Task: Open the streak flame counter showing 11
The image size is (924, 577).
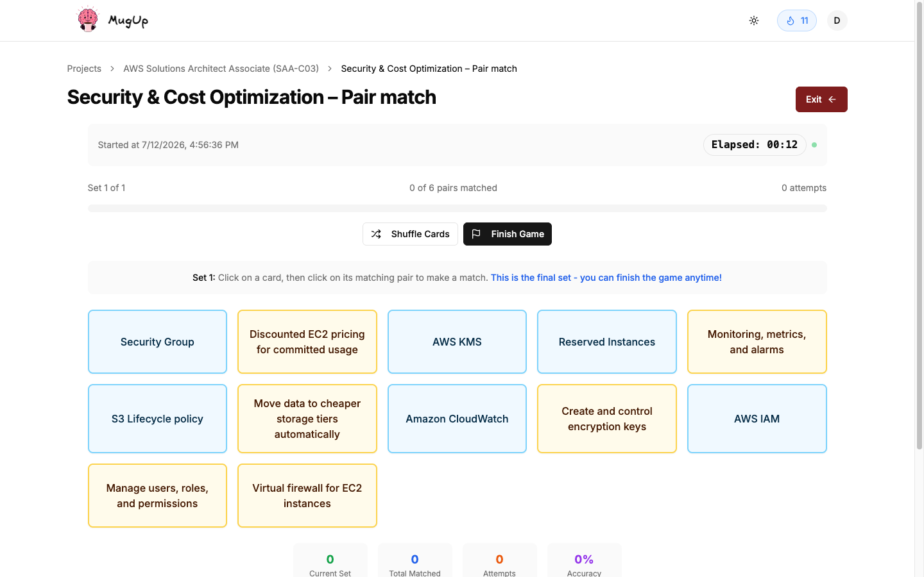Action: (x=797, y=21)
